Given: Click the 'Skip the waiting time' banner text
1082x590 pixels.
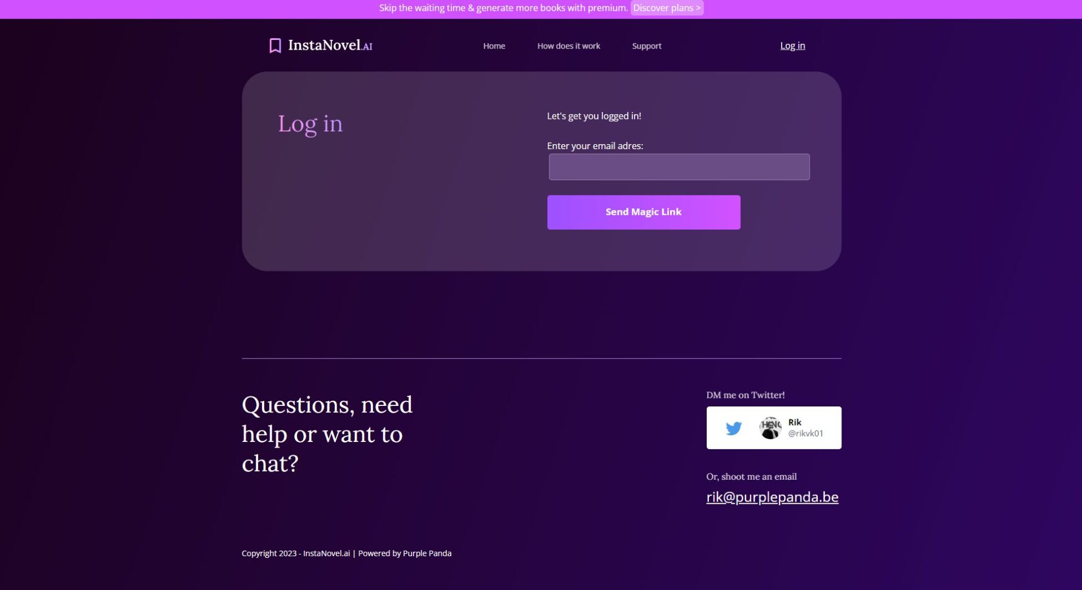Looking at the screenshot, I should (503, 8).
